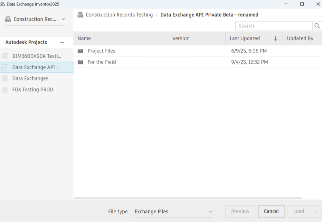Click the Preview button
Viewport: 322px width, 222px height.
(240, 211)
